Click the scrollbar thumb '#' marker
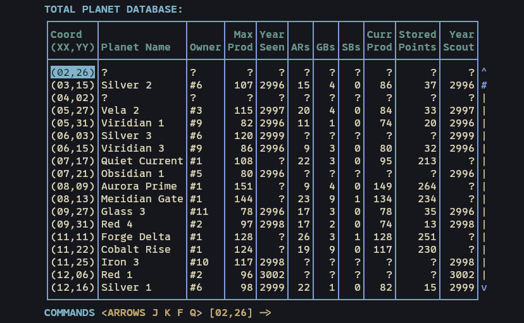This screenshot has width=524, height=323. (x=484, y=85)
